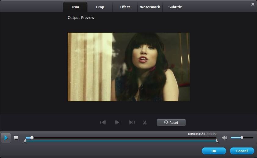Mute audio with the speaker icon

click(x=224, y=138)
